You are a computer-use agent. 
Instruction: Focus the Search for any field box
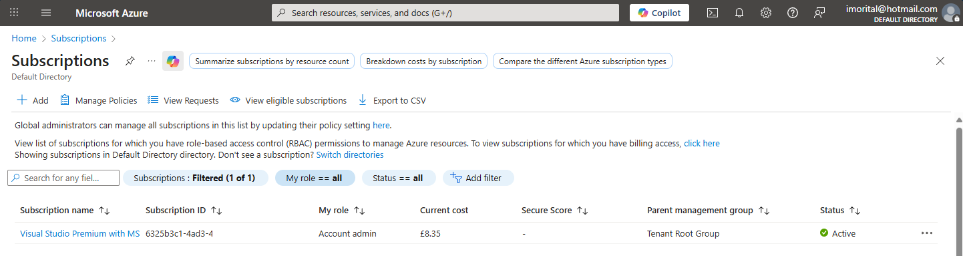[x=63, y=178]
